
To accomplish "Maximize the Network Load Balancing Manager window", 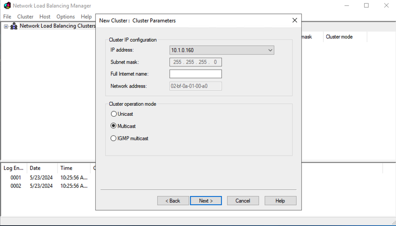I will (366, 6).
